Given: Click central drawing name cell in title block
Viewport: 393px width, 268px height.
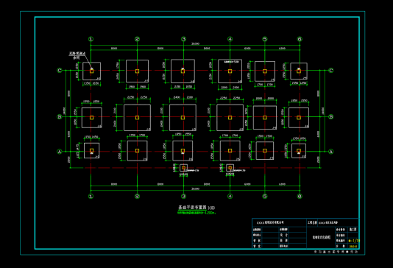Looking at the screenshot, I should click(321, 237).
